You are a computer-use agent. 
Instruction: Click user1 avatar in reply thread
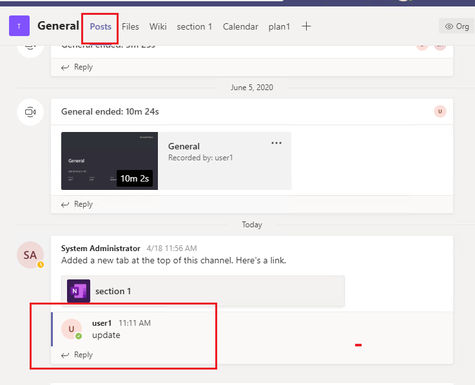[72, 329]
